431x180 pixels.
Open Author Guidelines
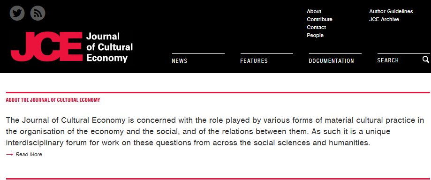pos(391,11)
